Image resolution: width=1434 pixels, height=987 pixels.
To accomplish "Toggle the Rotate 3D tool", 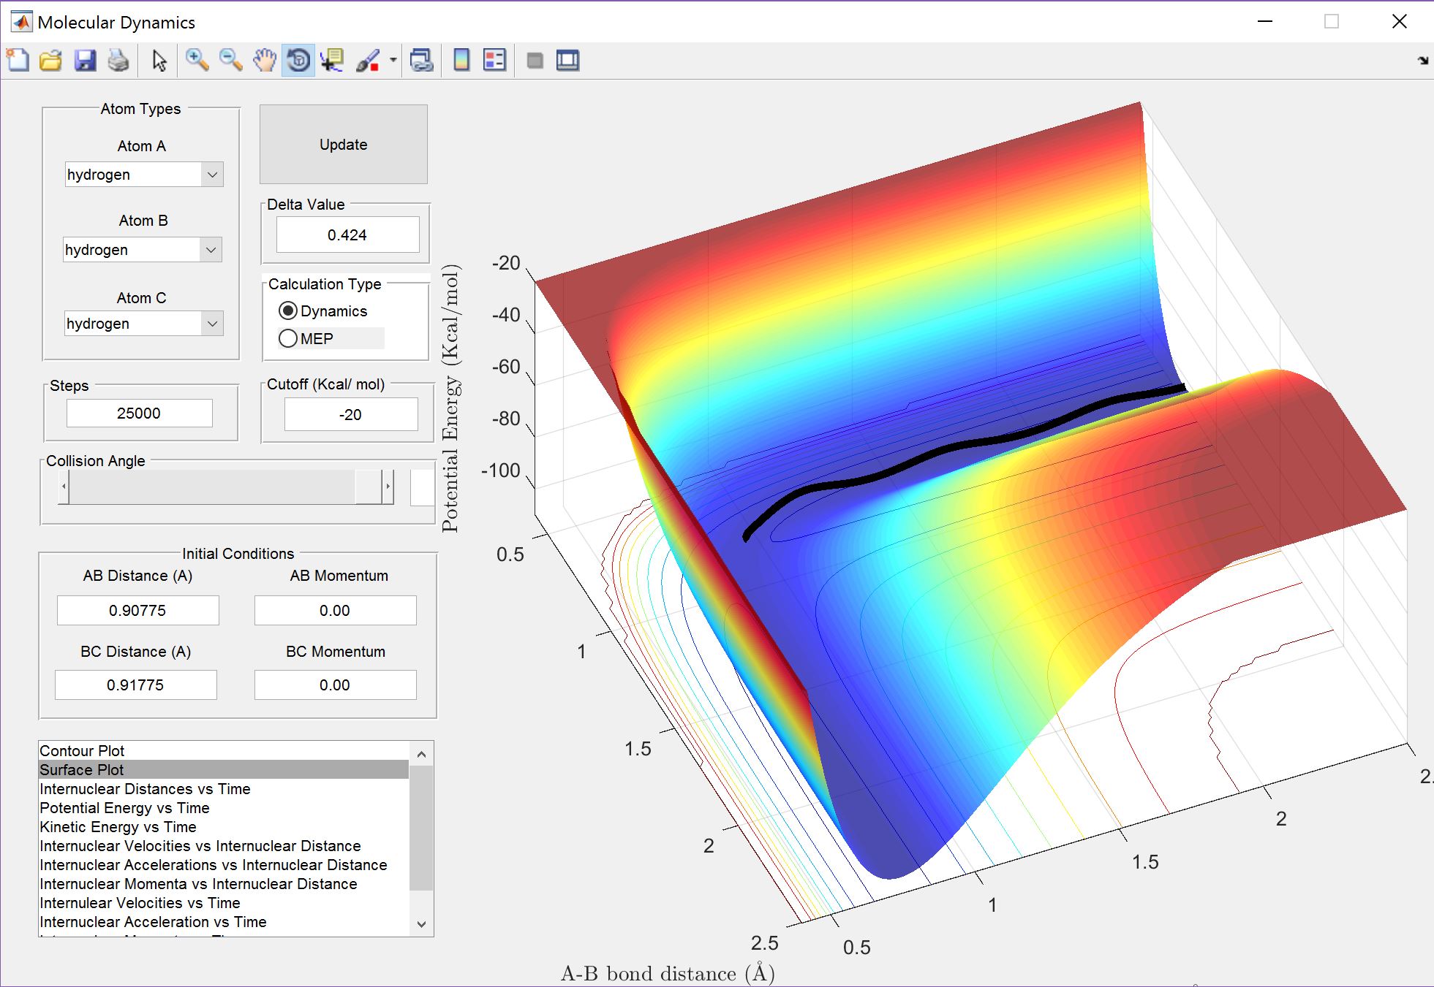I will click(x=298, y=60).
